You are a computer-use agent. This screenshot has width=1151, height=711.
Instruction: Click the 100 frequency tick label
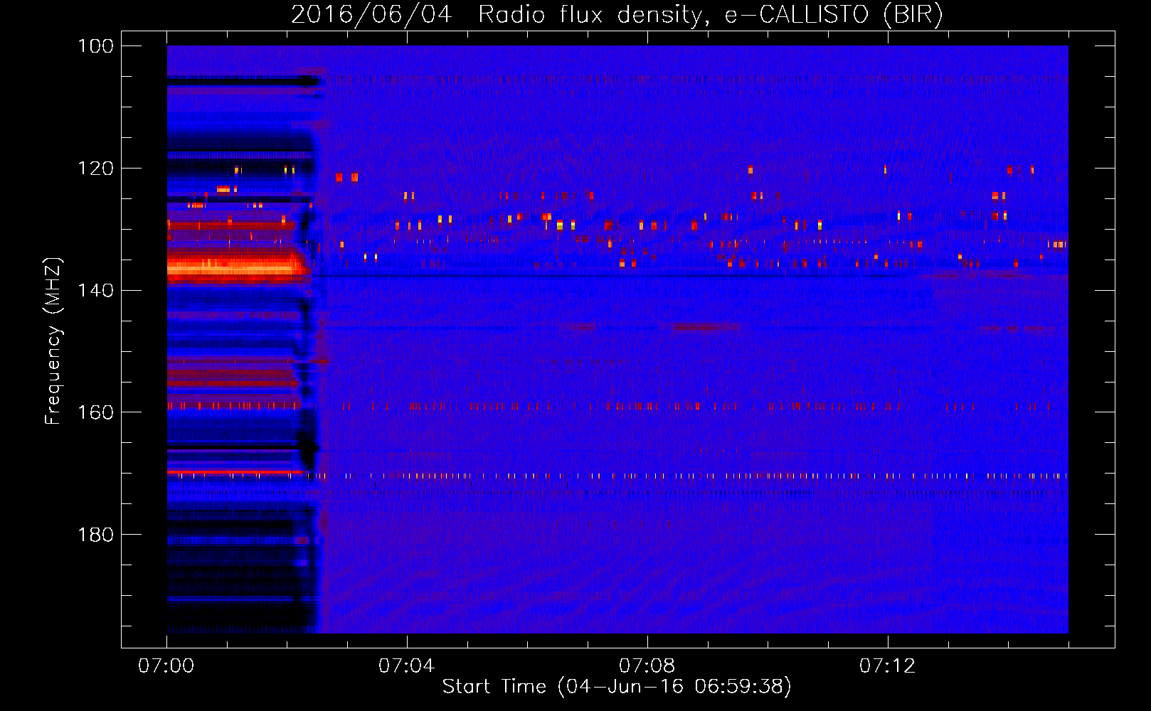point(95,46)
